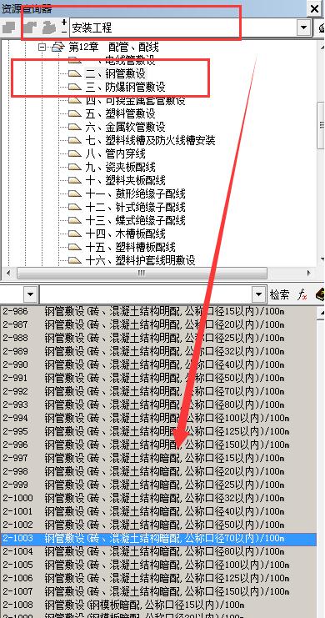
Task: Select 四、可挠金属套管敷设 tree item
Action: 135,101
